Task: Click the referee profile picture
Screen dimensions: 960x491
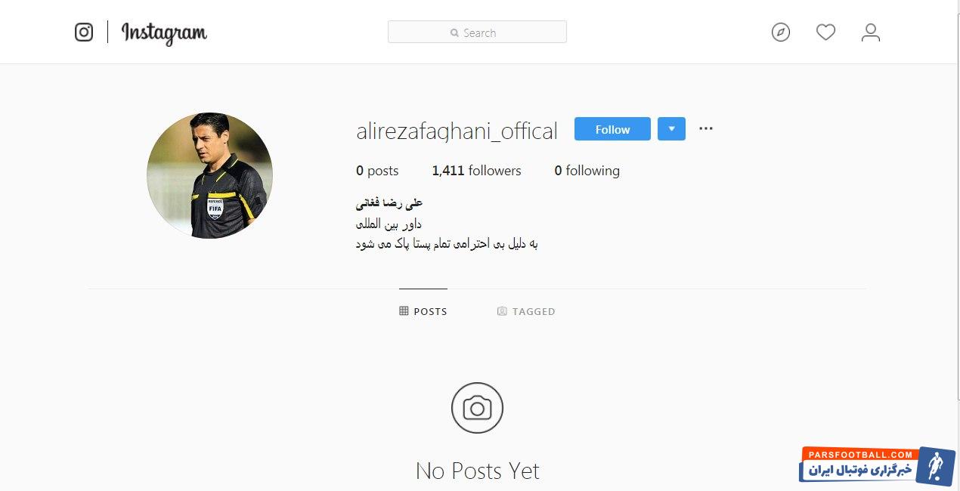Action: [x=209, y=175]
